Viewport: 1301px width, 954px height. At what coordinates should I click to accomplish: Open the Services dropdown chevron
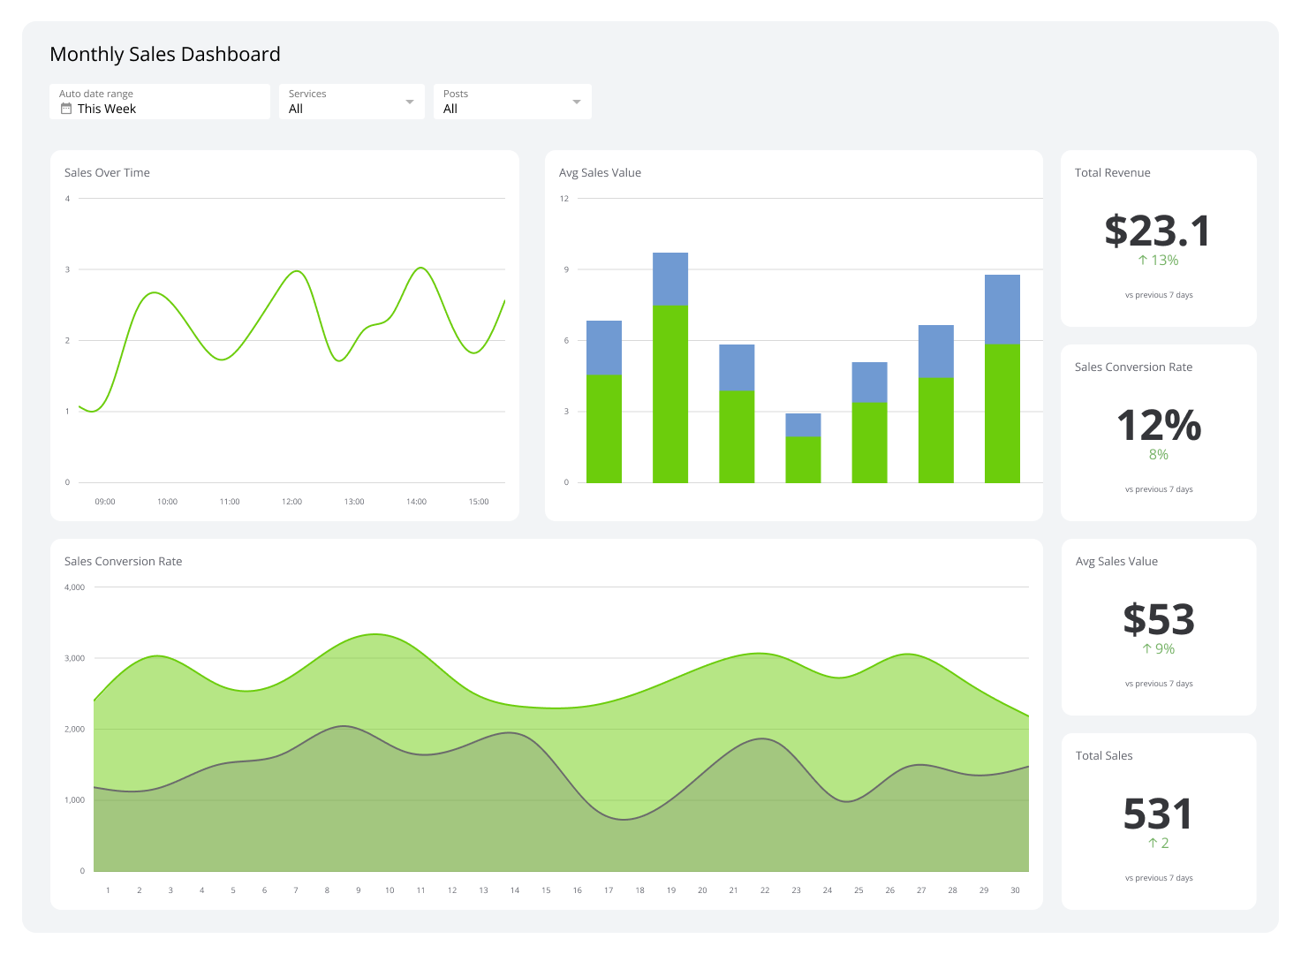coord(410,101)
